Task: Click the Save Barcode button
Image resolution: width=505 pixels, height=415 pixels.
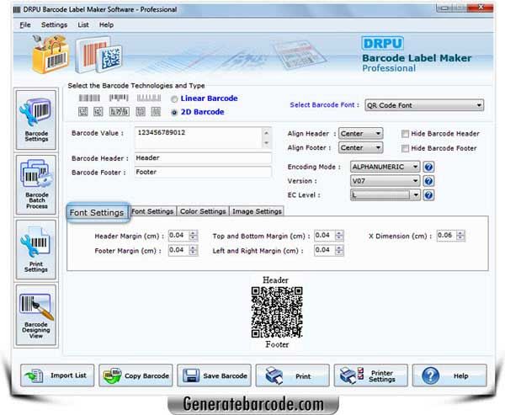Action: tap(214, 375)
